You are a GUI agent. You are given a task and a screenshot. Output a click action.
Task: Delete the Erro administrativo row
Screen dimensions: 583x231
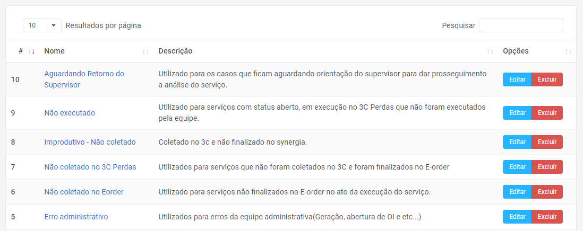click(x=547, y=217)
